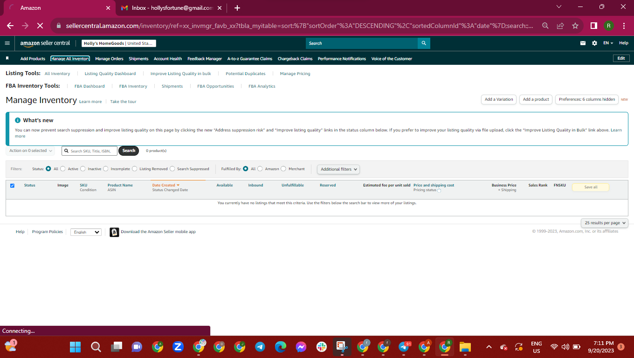
Task: Stop the page loading in Chrome
Action: (x=40, y=26)
